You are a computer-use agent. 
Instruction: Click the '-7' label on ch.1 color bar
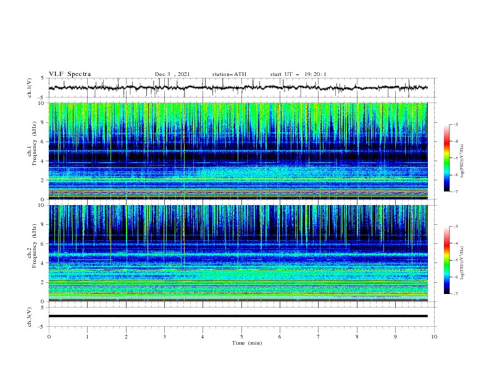(455, 191)
